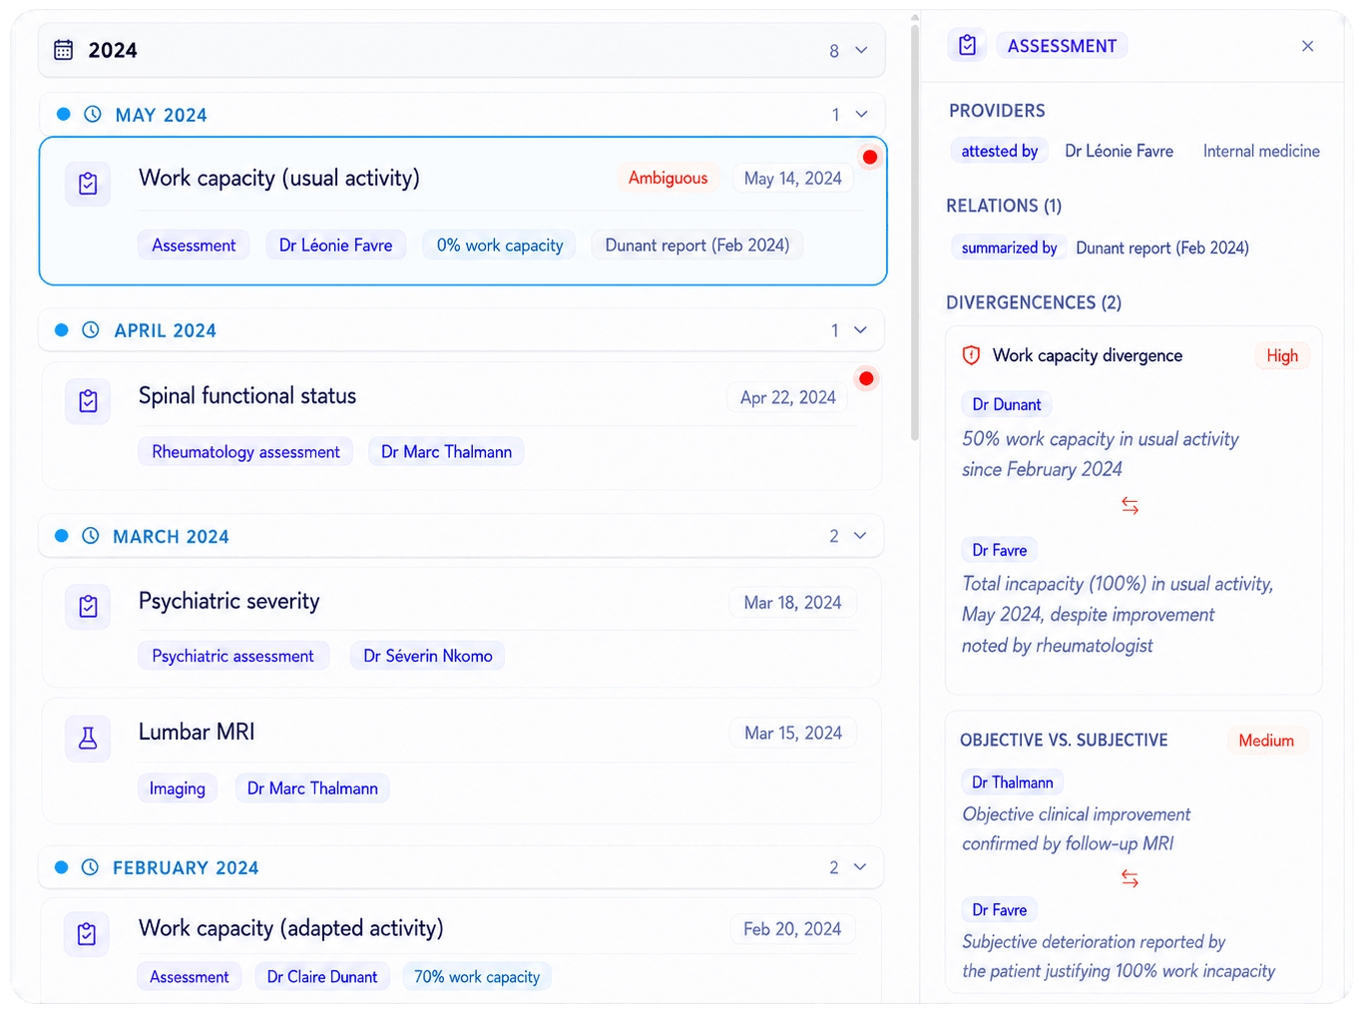
Task: Open Dunant report (Feb 2024) in Relations
Action: click(1162, 248)
